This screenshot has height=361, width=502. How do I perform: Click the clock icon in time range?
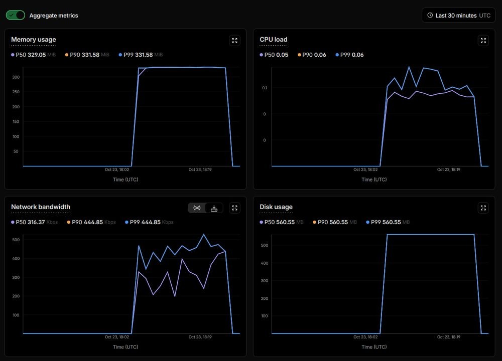point(430,16)
